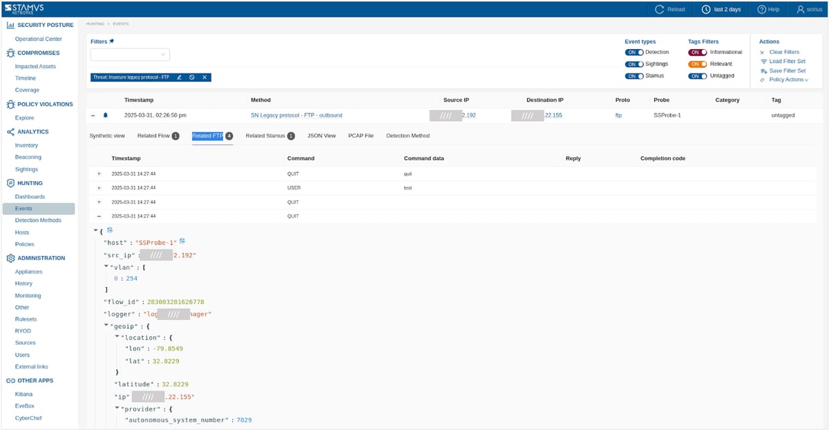Expand the third row, QUIT without data
This screenshot has width=829, height=430.
[x=99, y=202]
